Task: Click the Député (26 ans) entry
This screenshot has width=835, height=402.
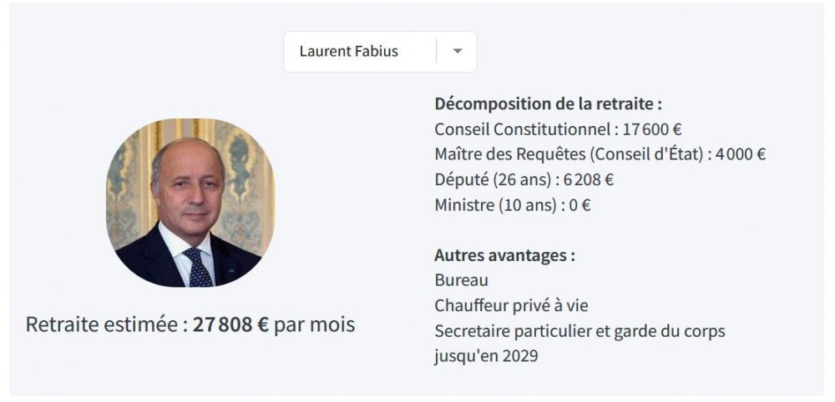Action: (x=493, y=179)
